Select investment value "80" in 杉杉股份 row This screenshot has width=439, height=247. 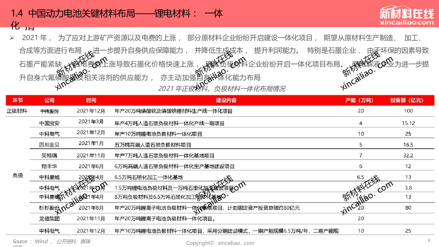click(408, 208)
